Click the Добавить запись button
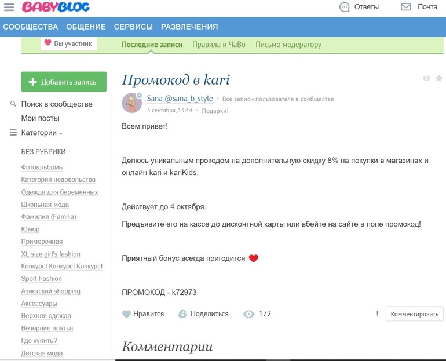This screenshot has height=361, width=446. 64,82
